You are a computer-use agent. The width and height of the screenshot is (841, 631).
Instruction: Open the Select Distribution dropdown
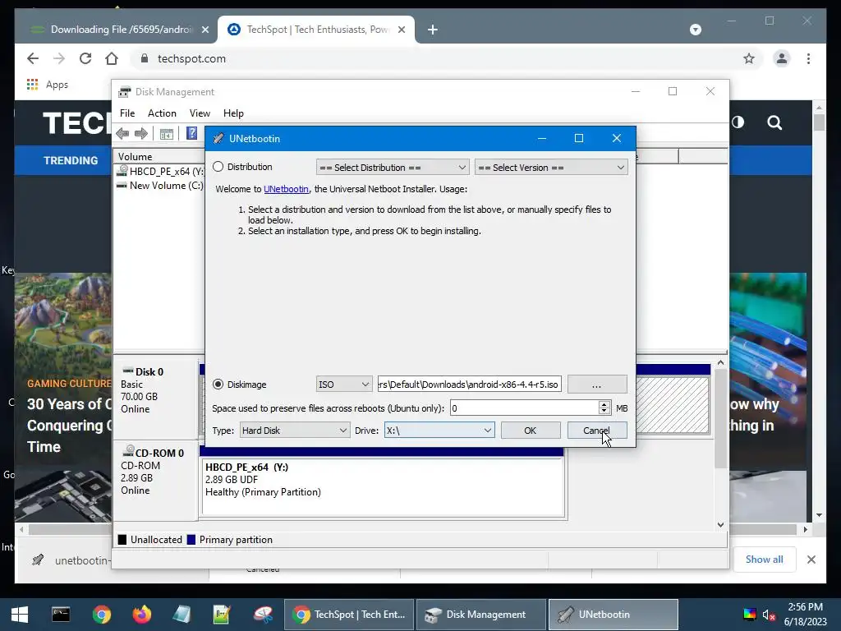pyautogui.click(x=393, y=168)
